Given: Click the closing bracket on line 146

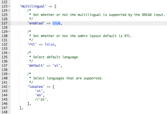Looking at the screenshot, I should [x=28, y=104].
